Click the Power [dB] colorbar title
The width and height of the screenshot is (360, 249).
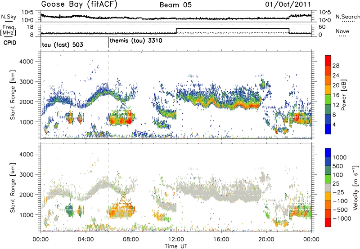pos(343,95)
